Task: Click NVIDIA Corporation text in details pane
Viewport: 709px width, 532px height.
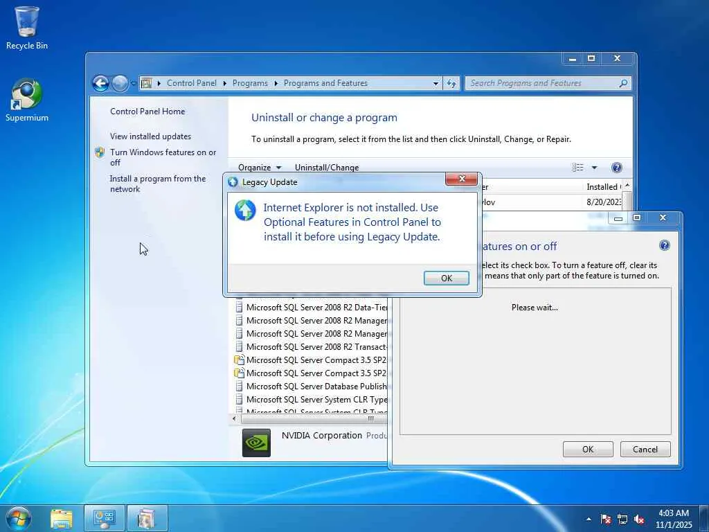Action: pyautogui.click(x=321, y=435)
